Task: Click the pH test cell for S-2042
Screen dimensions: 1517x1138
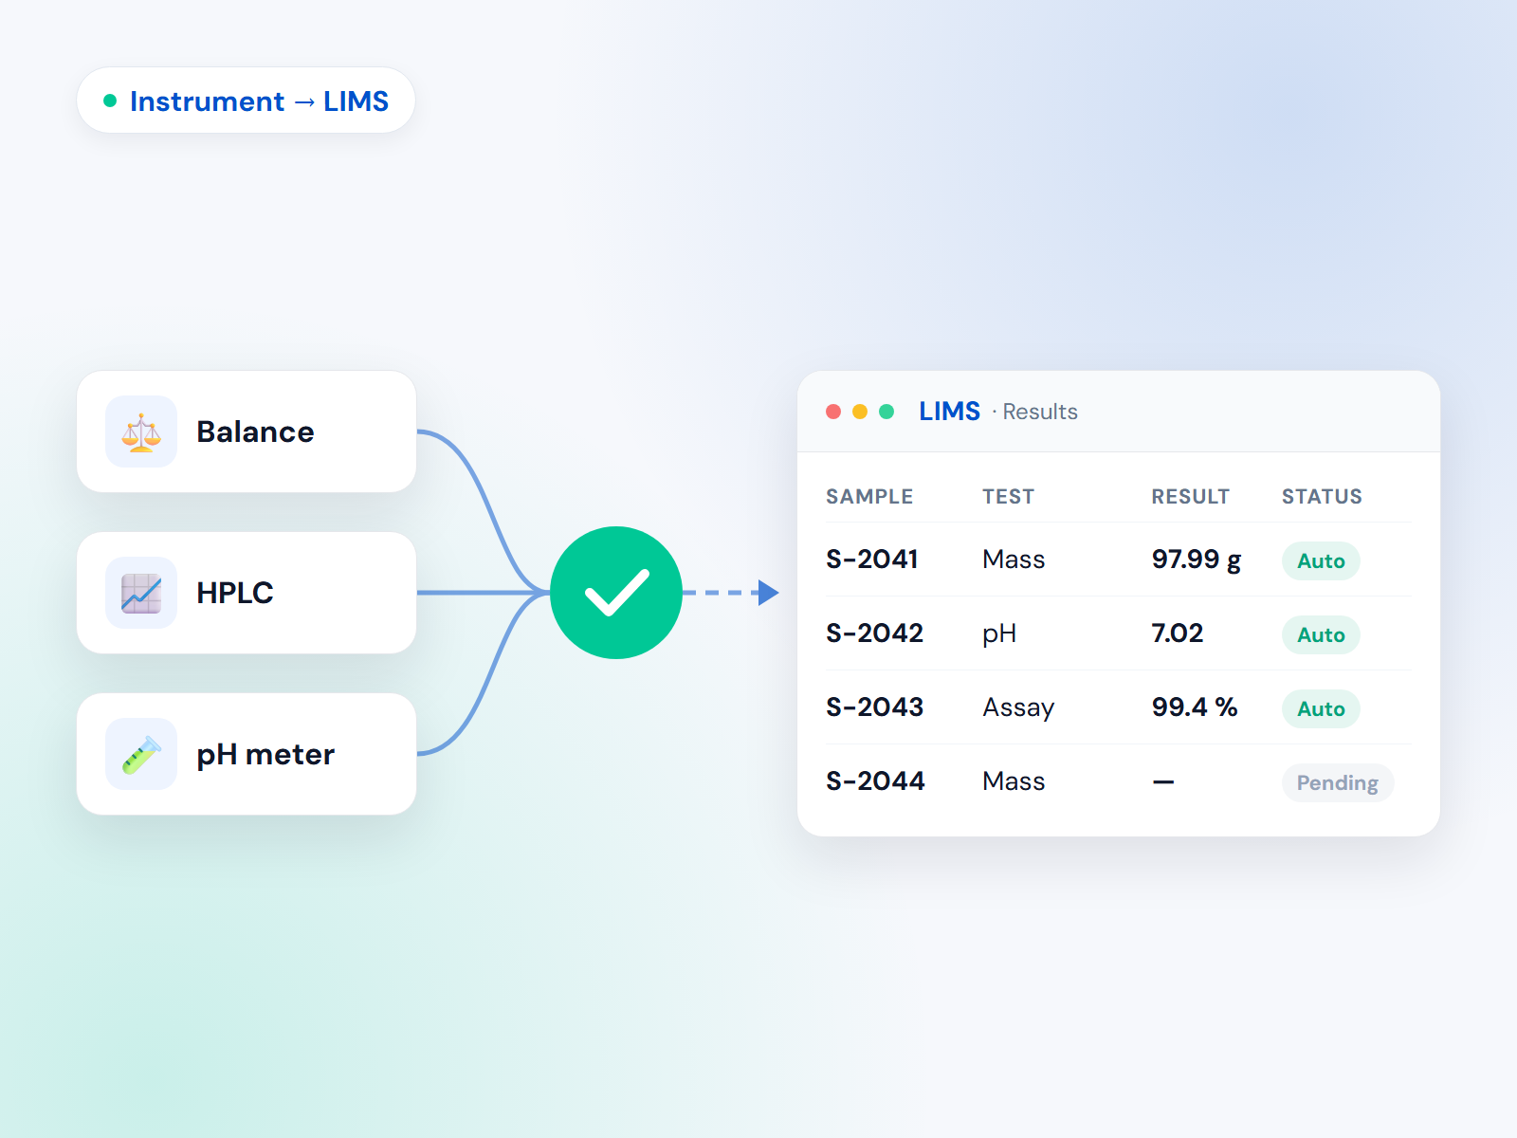Action: click(x=999, y=633)
